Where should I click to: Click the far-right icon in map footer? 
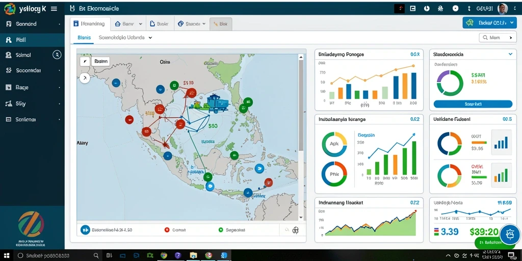point(295,230)
